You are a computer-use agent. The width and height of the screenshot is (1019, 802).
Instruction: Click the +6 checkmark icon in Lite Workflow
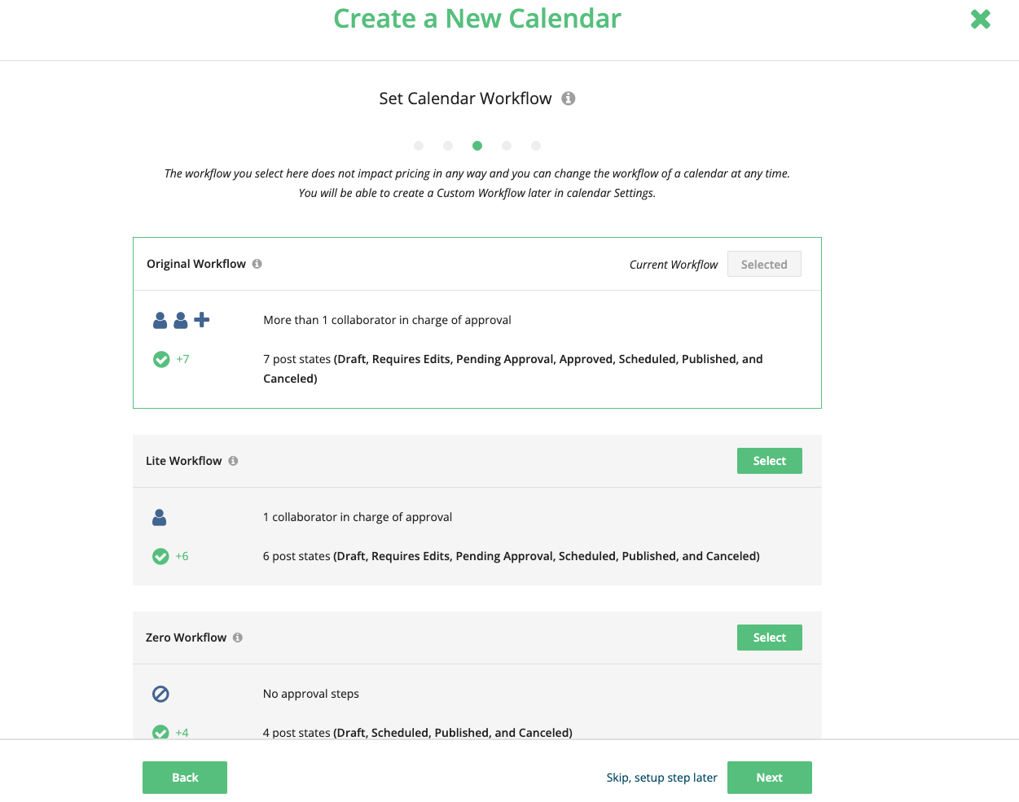pos(160,556)
